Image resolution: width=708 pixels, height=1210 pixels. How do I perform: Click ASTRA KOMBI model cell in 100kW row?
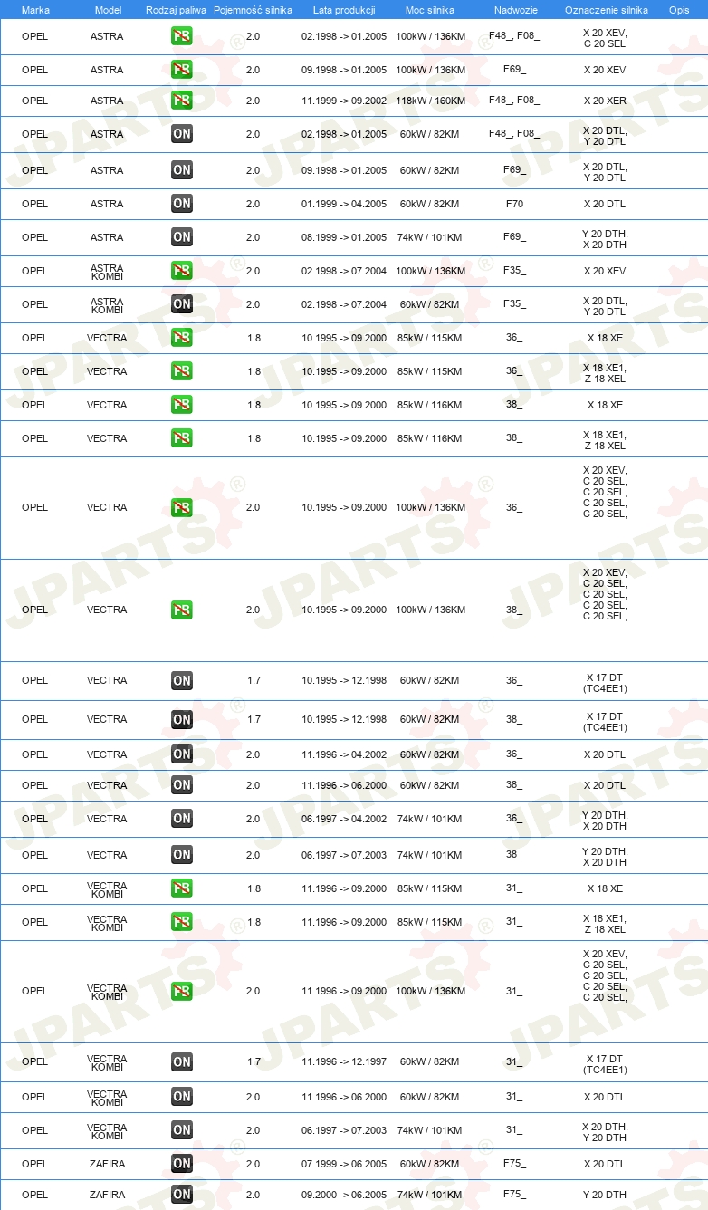point(107,273)
